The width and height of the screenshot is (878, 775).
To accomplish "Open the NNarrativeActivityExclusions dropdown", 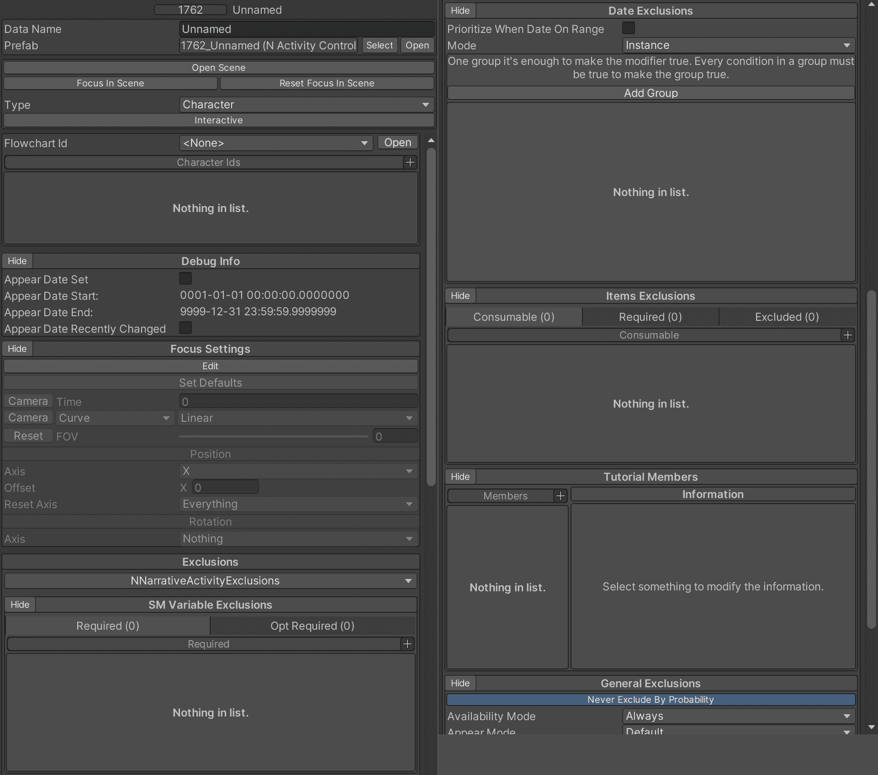I will click(x=210, y=581).
